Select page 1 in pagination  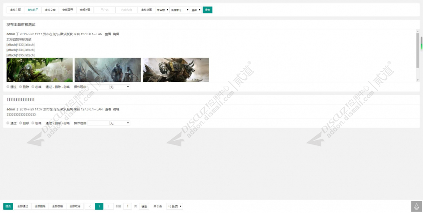pos(99,206)
